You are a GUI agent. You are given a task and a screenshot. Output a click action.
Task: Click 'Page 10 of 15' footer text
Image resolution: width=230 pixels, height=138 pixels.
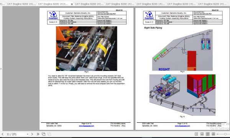(86, 124)
